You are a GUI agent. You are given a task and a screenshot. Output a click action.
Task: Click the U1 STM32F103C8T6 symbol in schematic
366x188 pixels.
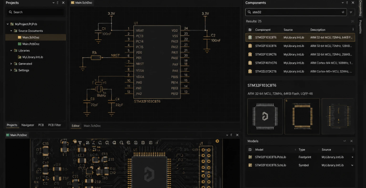[x=157, y=62]
